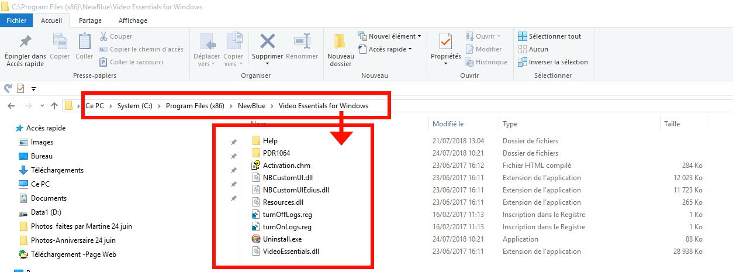The height and width of the screenshot is (272, 733).
Task: Click Historique in the ribbon
Action: (x=486, y=62)
